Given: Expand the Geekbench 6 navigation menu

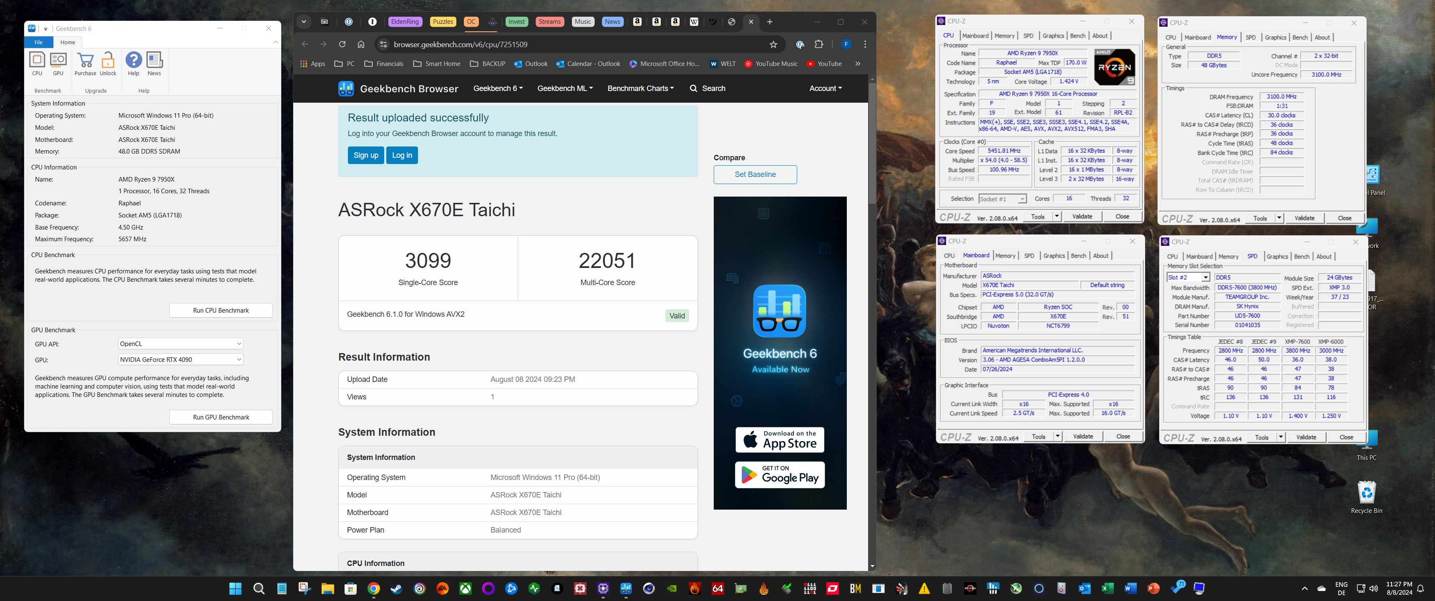Looking at the screenshot, I should tap(498, 88).
